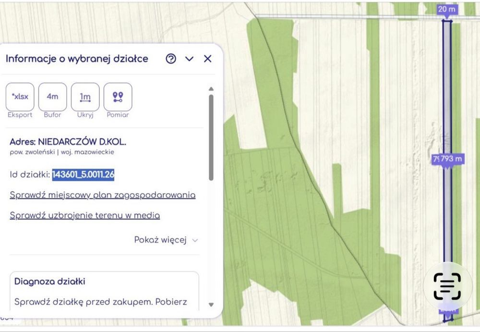Click 'Sprawdź działkę przed zakupem. Pobierz' text
The width and height of the screenshot is (480, 332).
[x=101, y=302]
